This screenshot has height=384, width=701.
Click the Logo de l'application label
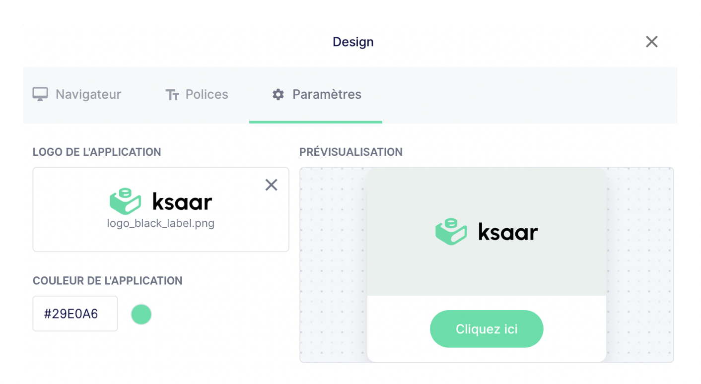point(97,152)
